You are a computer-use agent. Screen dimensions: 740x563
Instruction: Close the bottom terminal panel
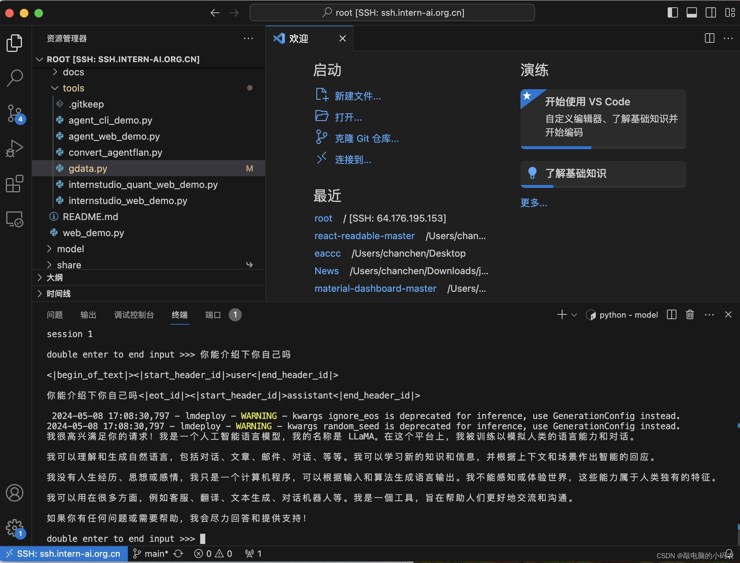[728, 315]
